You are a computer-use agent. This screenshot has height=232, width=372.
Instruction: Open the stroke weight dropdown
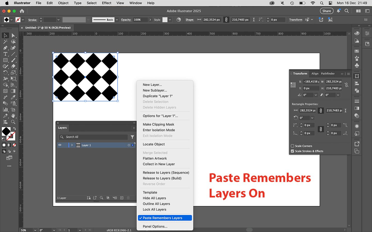click(x=58, y=20)
